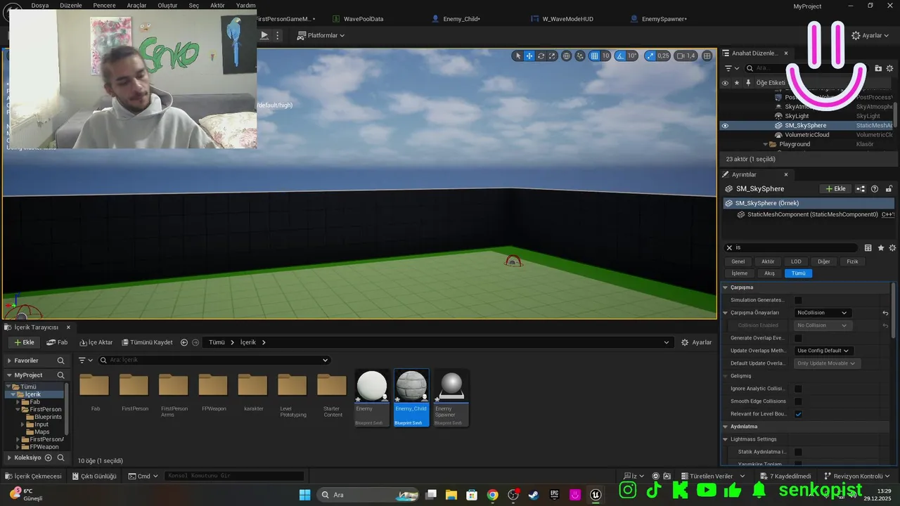Choose the Rotate gizmo tool in viewport
The width and height of the screenshot is (900, 506).
(541, 56)
